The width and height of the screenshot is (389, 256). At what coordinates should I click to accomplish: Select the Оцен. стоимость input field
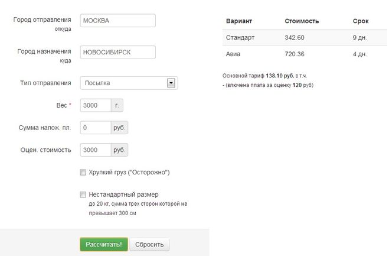coord(95,150)
